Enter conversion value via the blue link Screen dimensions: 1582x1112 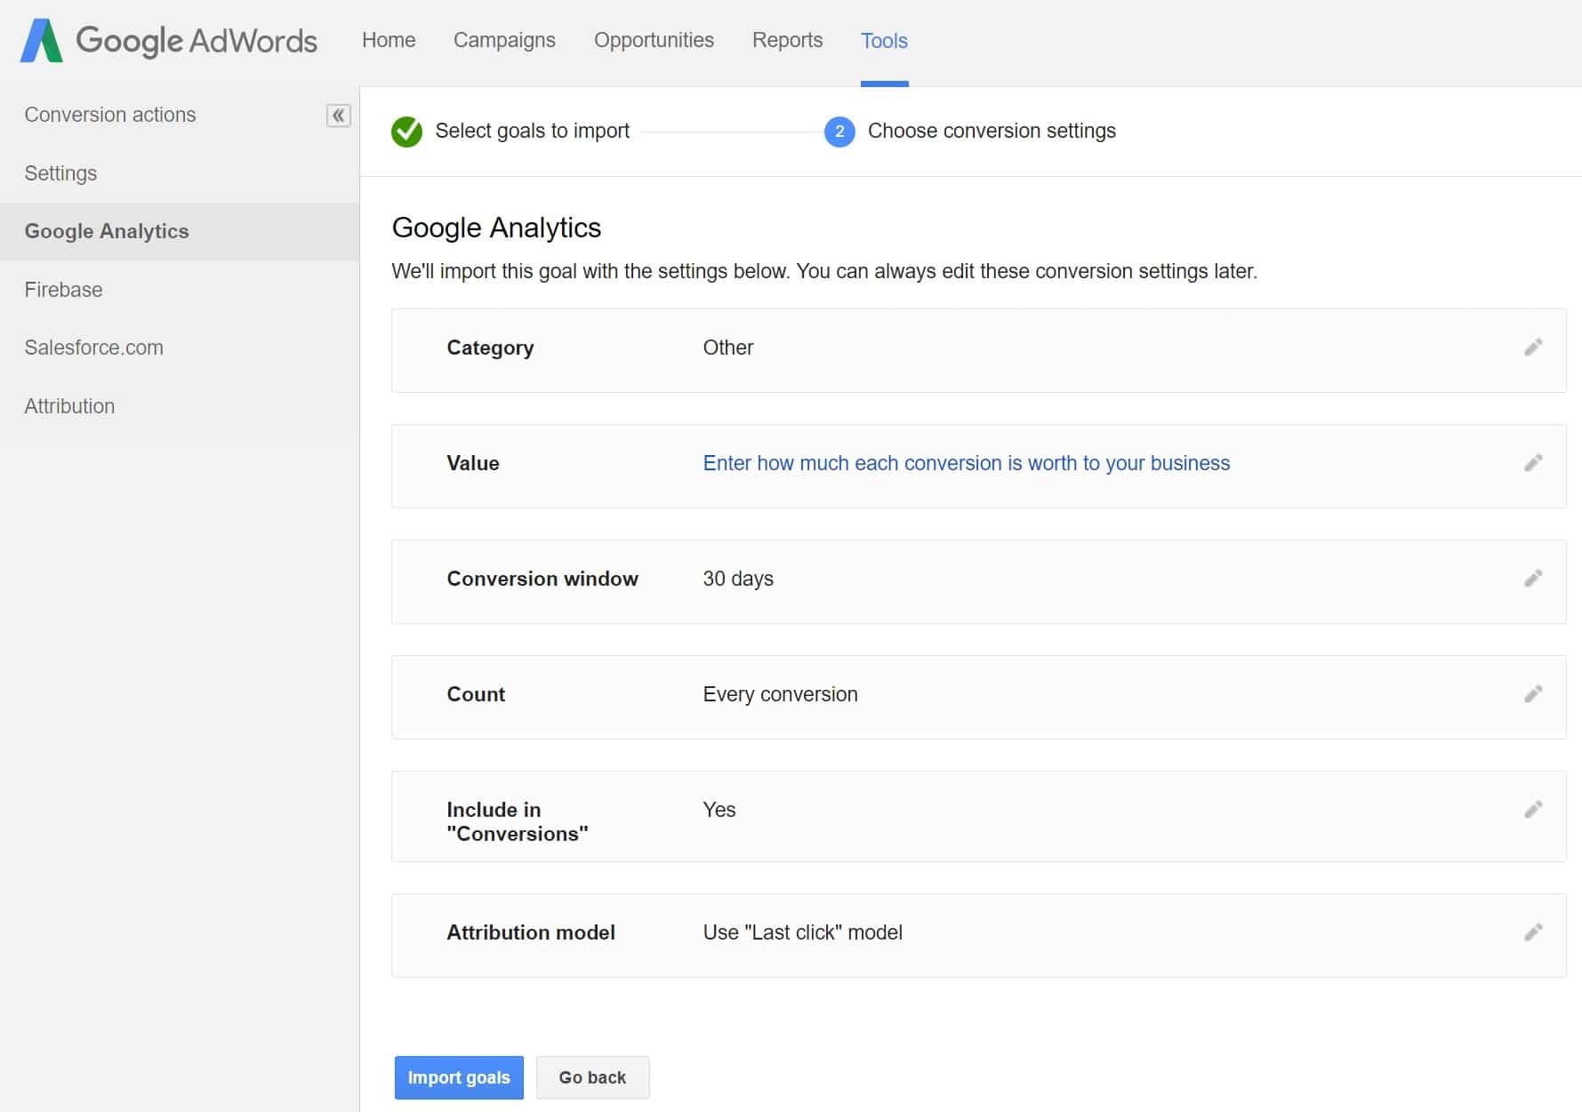(966, 463)
